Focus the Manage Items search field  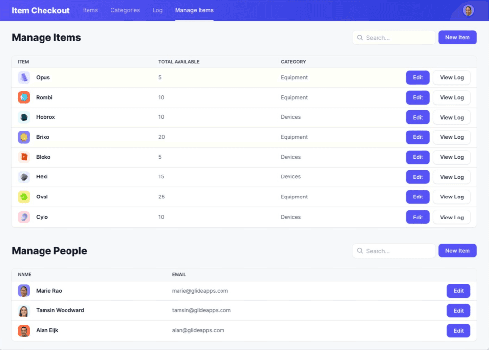pos(394,38)
